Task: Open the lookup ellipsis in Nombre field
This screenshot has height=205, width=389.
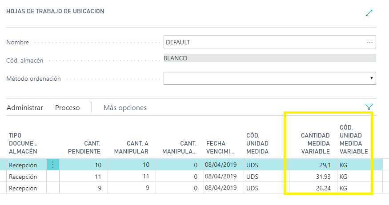Action: (369, 42)
